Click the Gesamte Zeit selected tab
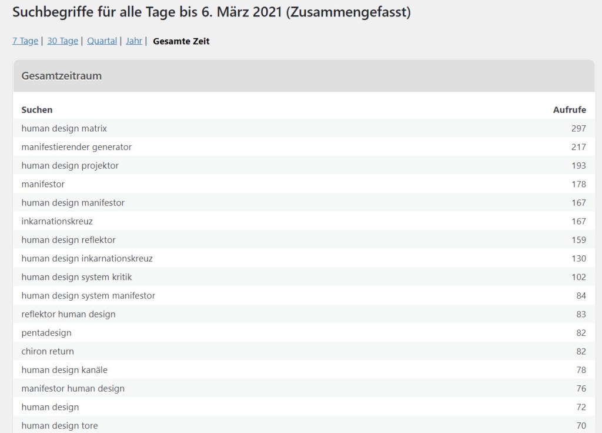This screenshot has width=602, height=433. [181, 41]
